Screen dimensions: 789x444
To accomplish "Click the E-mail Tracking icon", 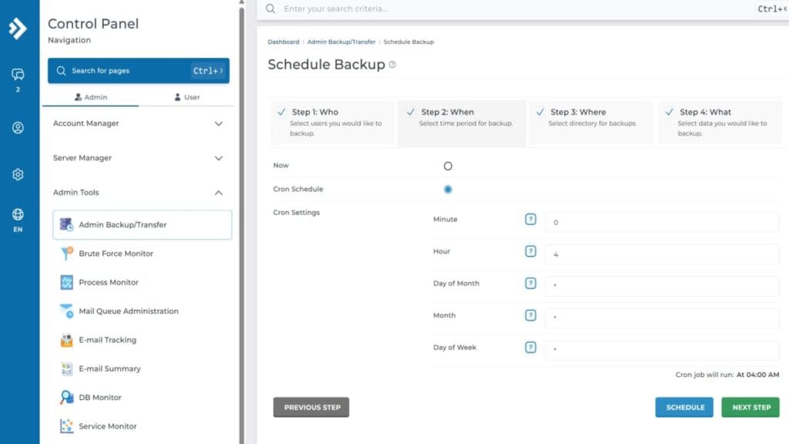I will [65, 340].
